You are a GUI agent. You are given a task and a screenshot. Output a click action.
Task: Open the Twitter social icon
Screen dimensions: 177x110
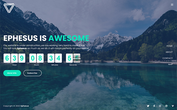[148, 106]
